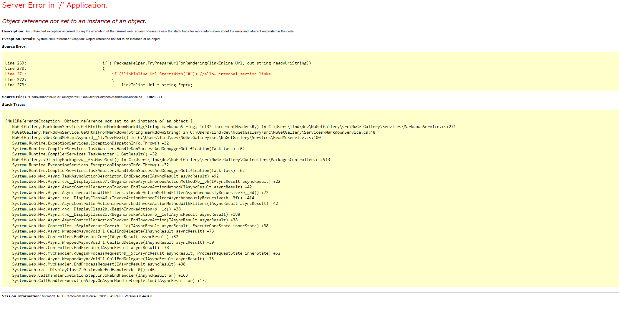Select the 'Object reference not set' subtitle text
This screenshot has height=332, width=619.
pyautogui.click(x=74, y=21)
